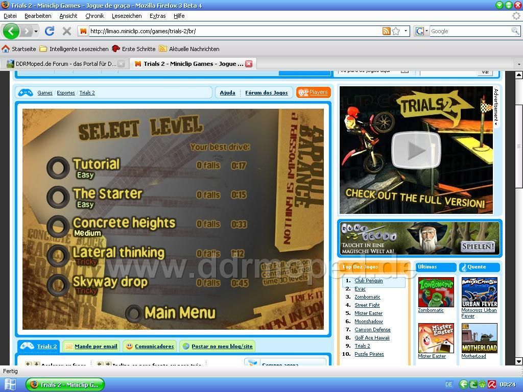Screen dimensions: 523x392
Task: Open the Fórum dos Jogos link
Action: point(267,93)
